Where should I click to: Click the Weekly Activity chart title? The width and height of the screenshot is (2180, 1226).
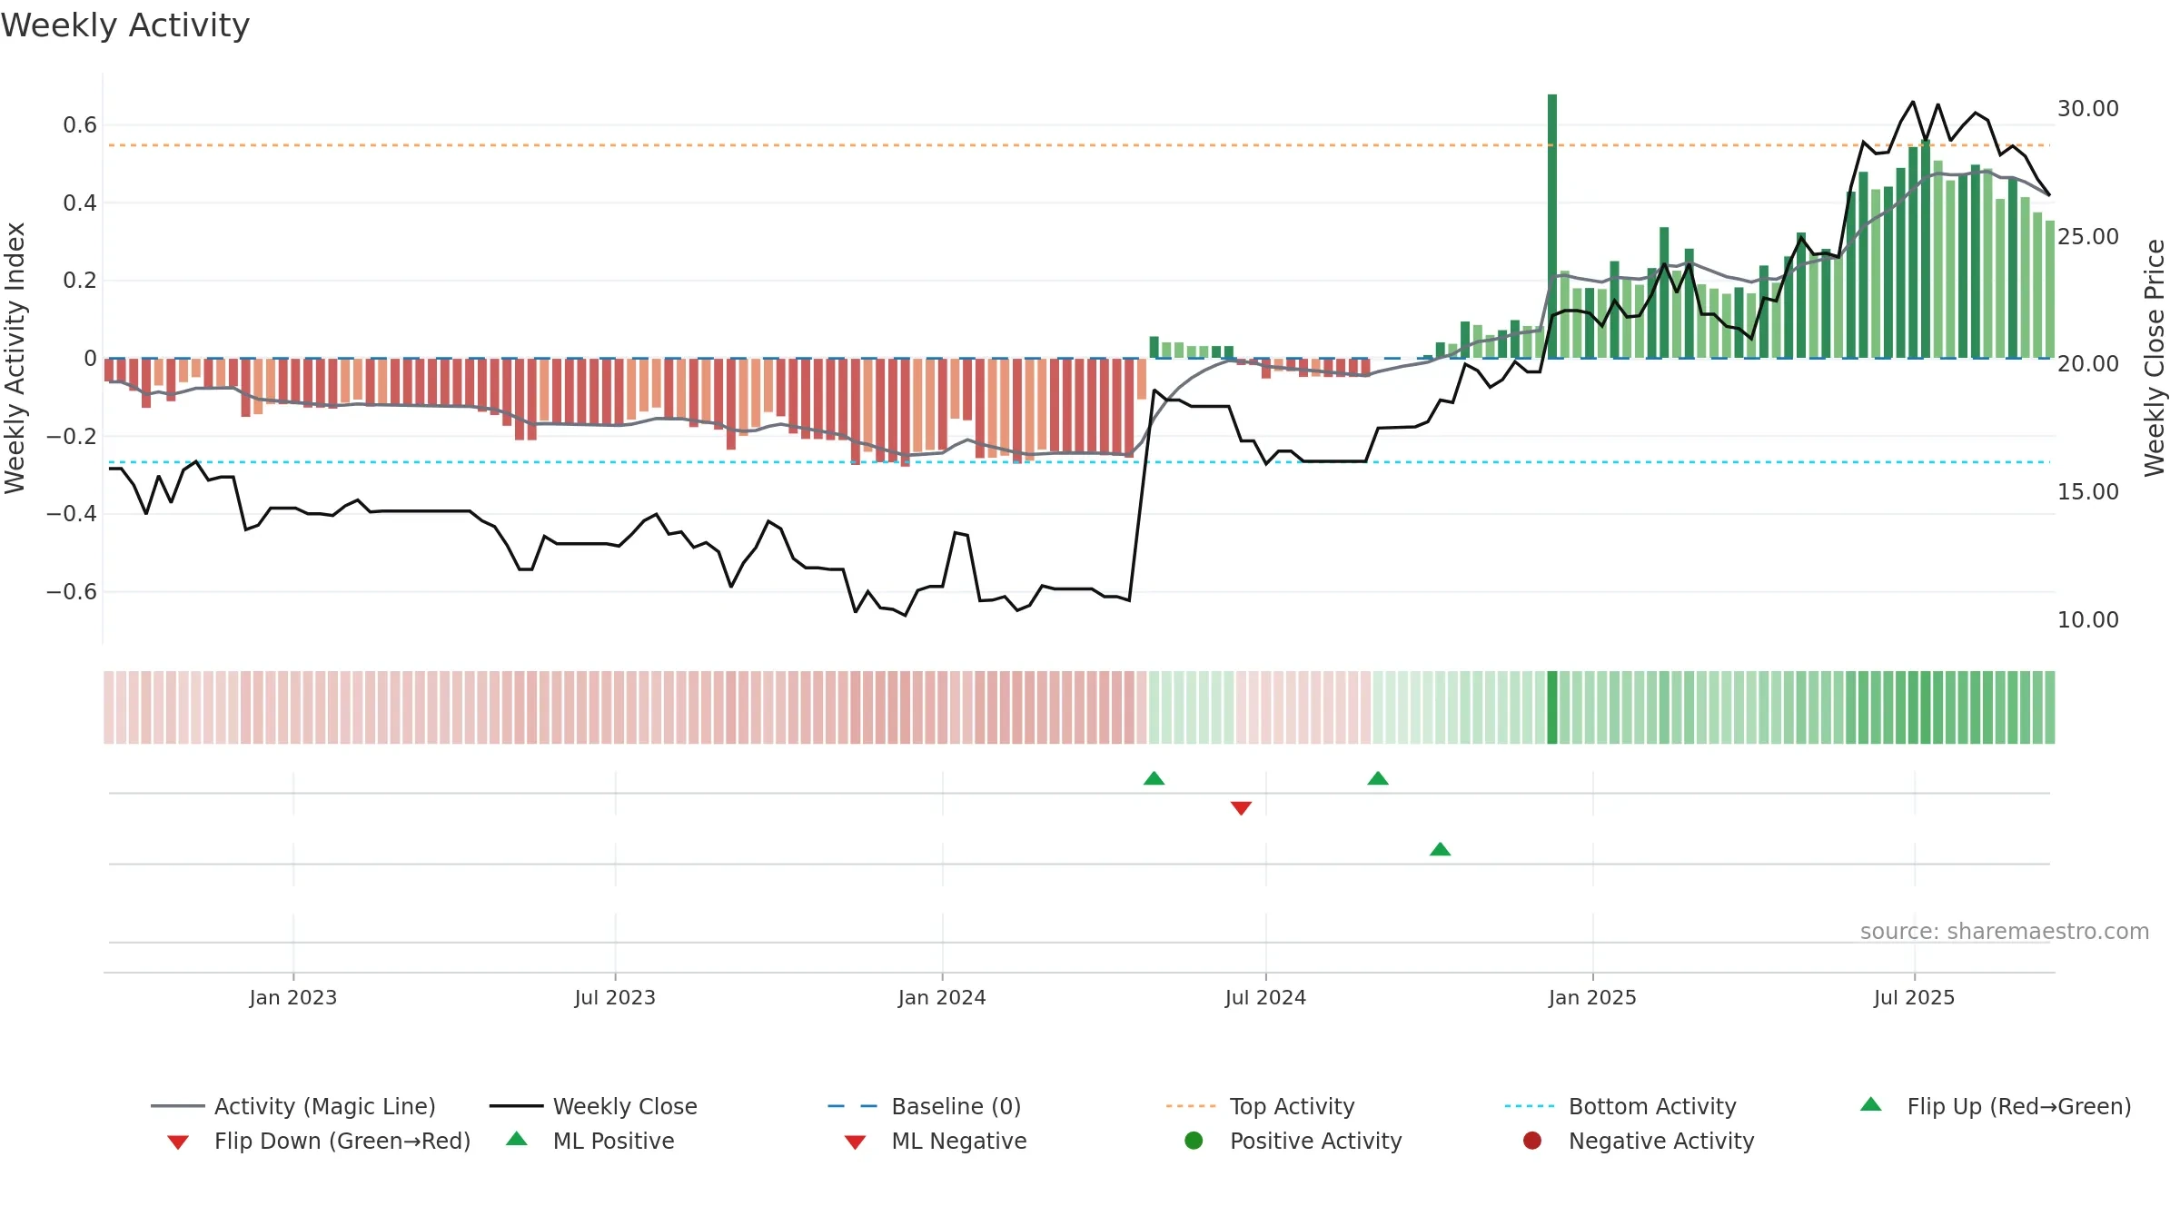tap(125, 25)
